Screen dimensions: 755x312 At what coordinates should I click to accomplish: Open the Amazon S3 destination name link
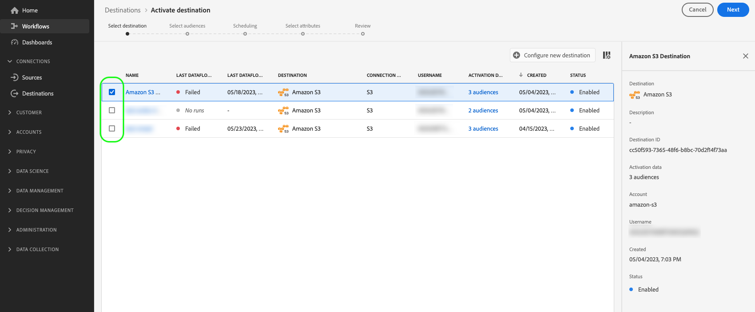(143, 92)
